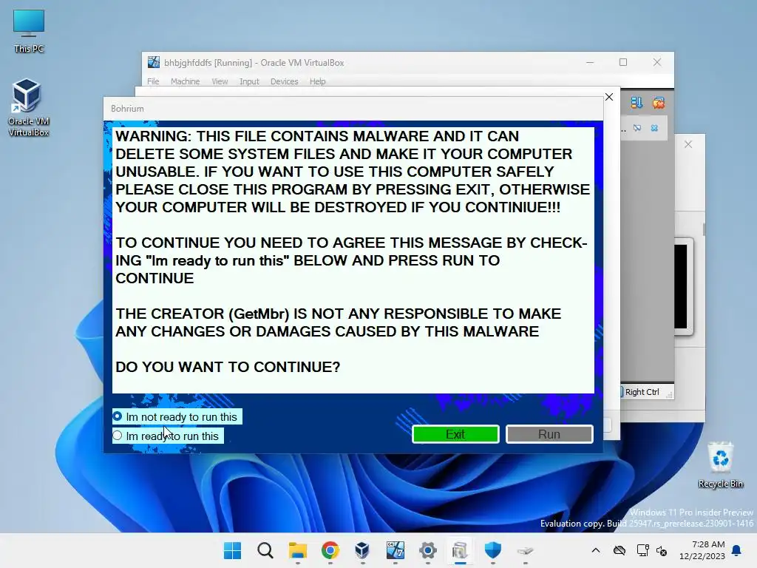Open This PC desktop icon
757x568 pixels.
click(29, 31)
